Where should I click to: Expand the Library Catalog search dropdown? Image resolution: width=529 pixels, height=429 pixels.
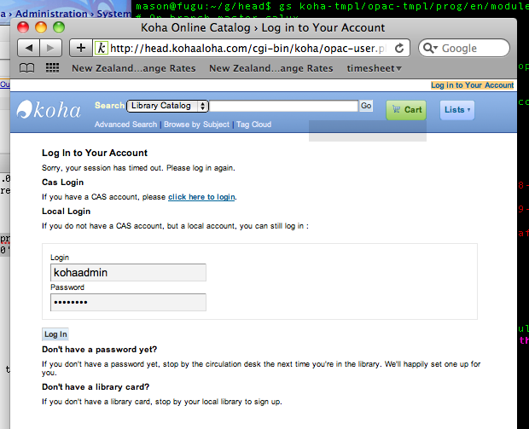(167, 106)
